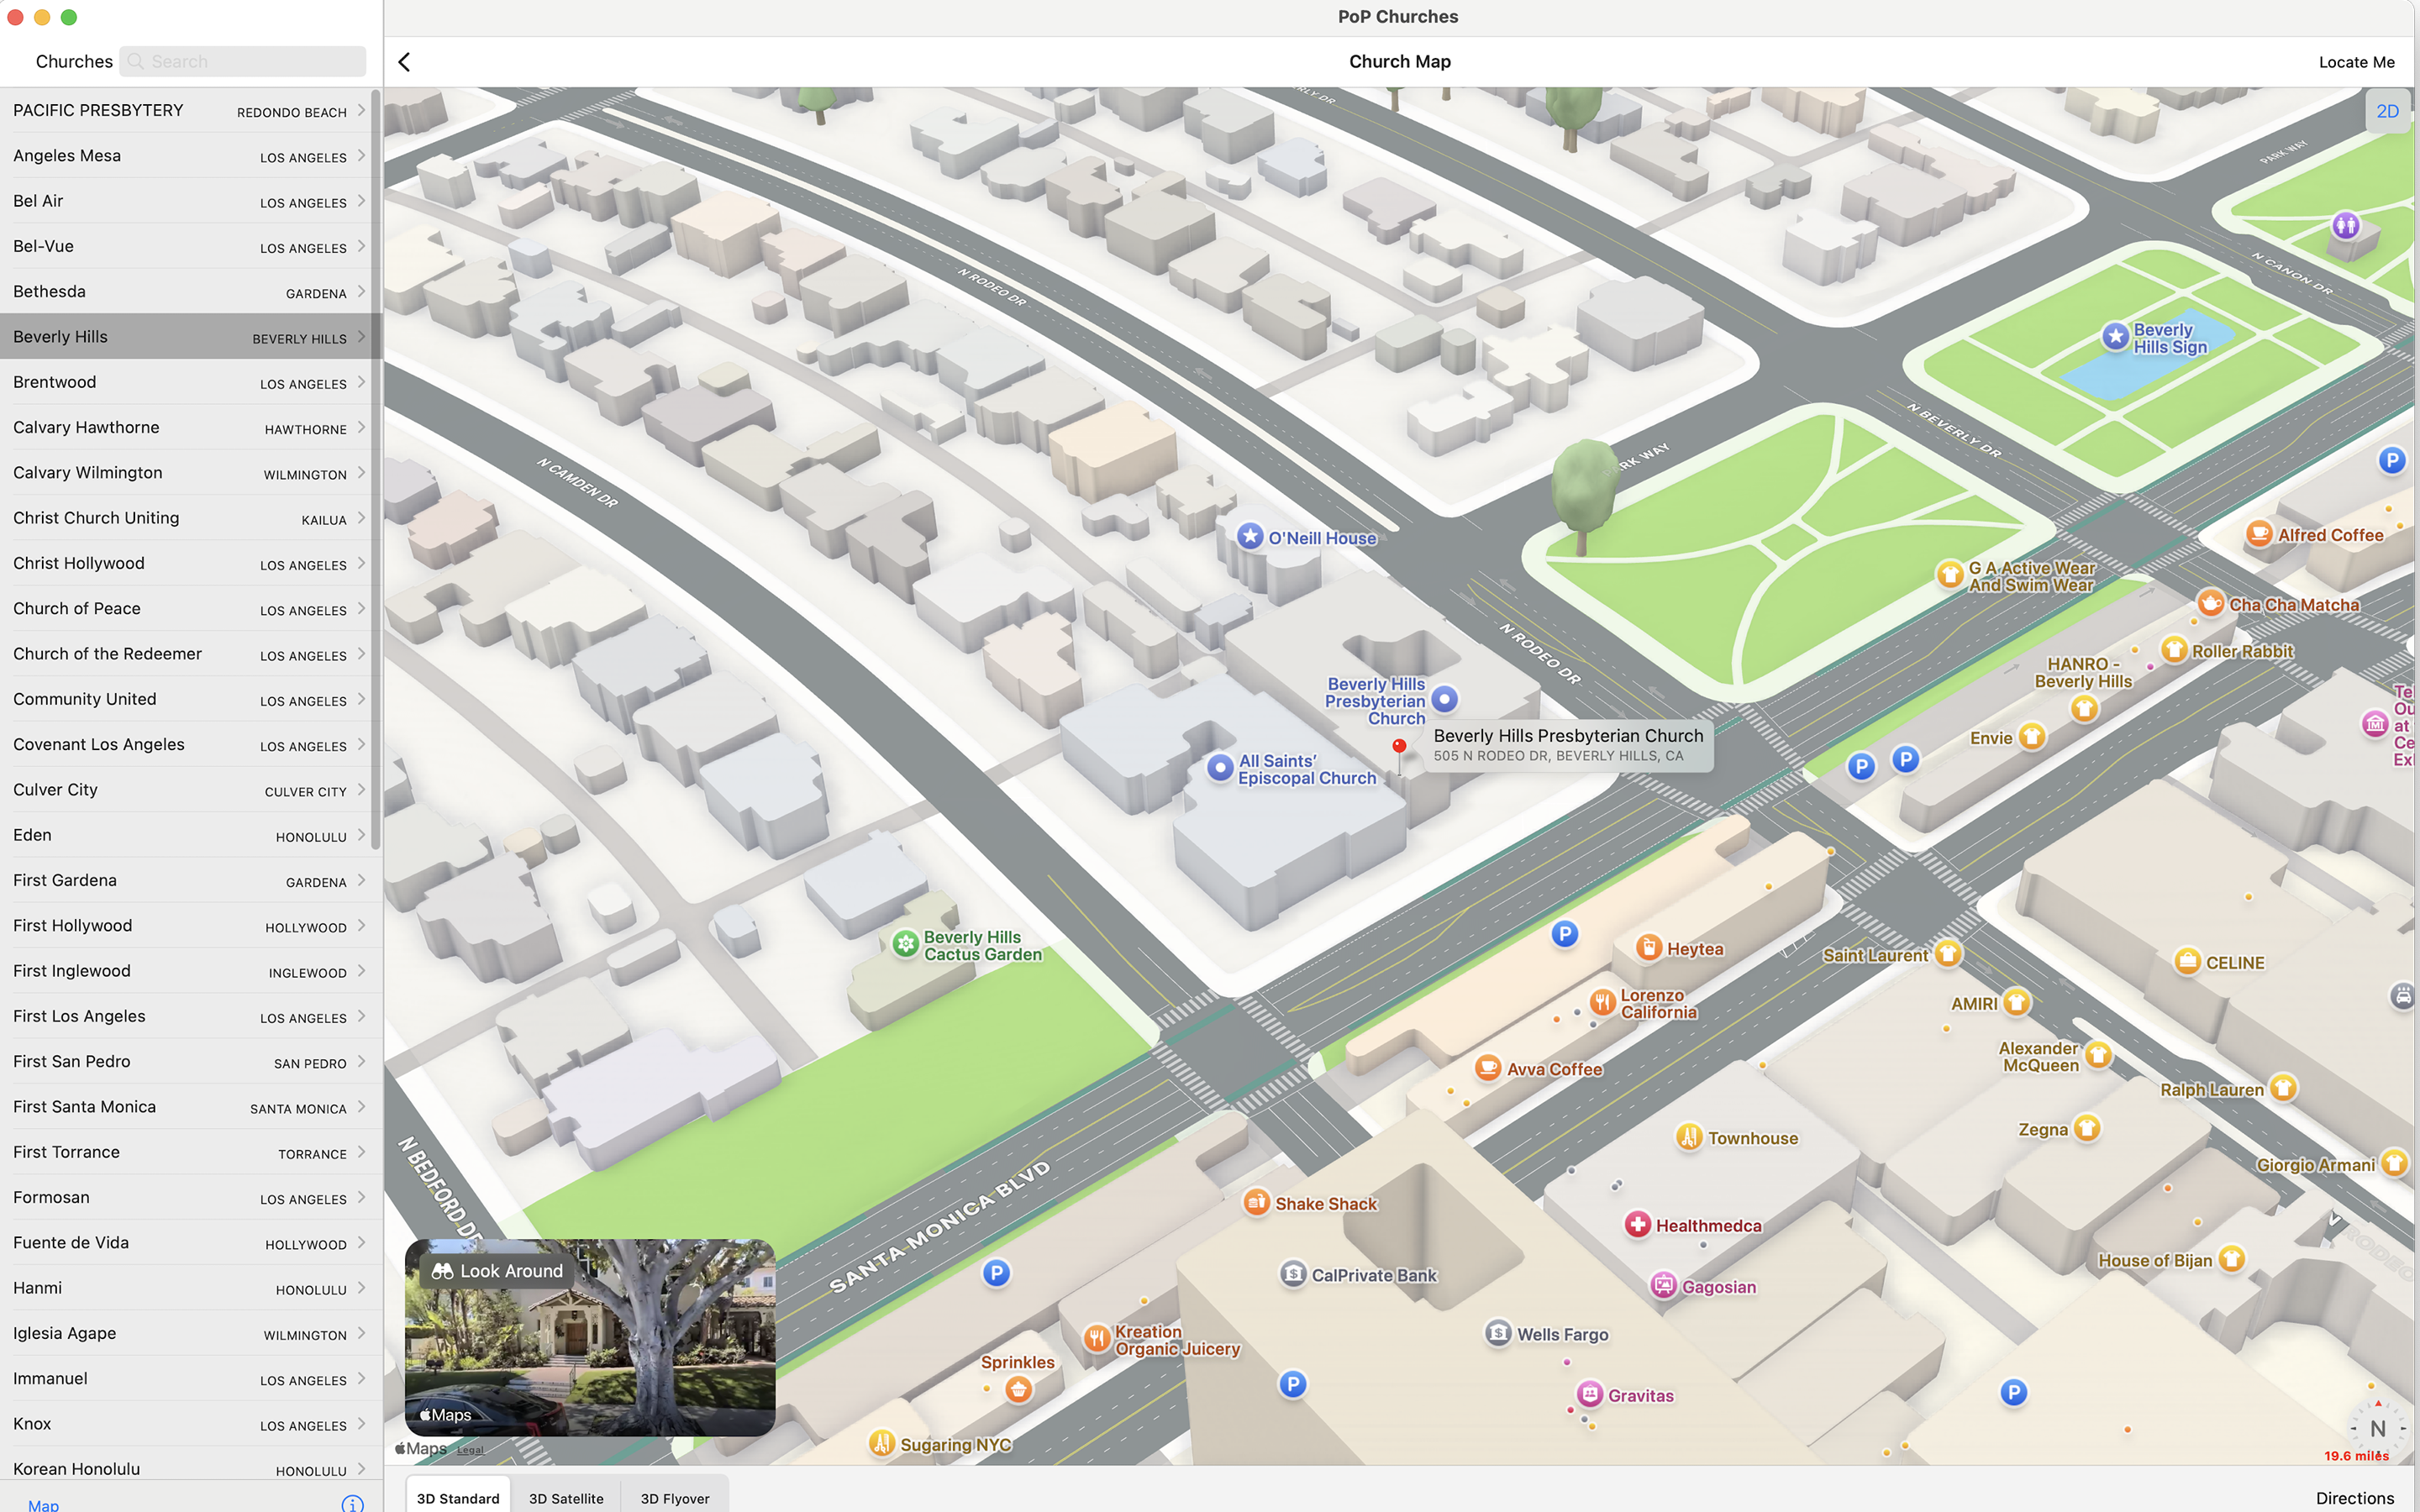Open the First Santa Monica row chevron

(x=361, y=1106)
